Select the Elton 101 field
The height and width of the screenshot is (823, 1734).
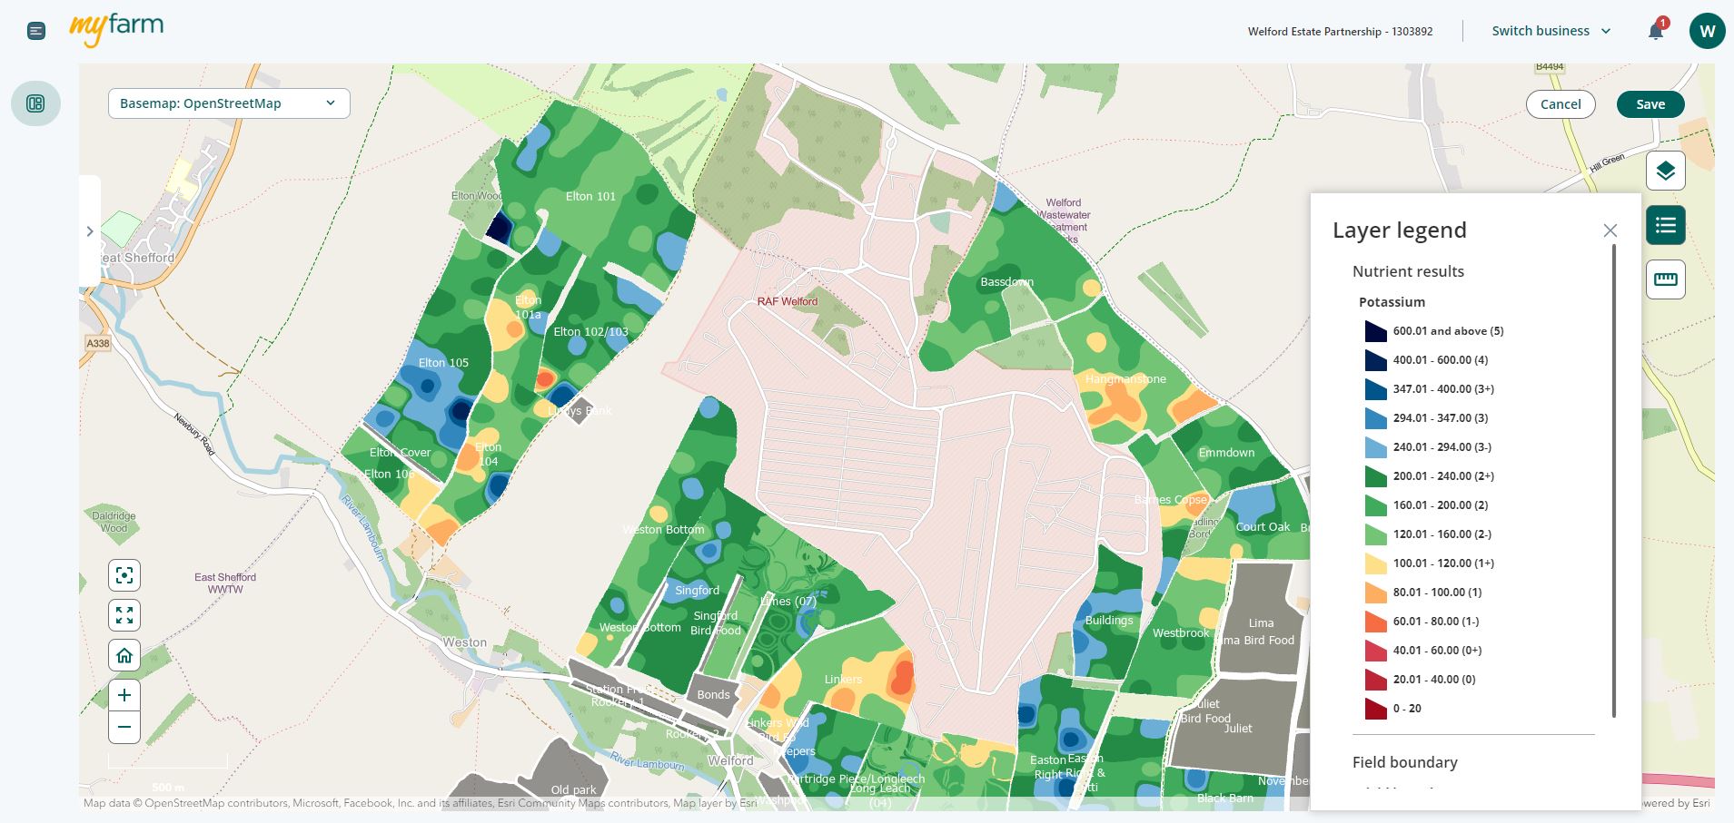point(590,196)
